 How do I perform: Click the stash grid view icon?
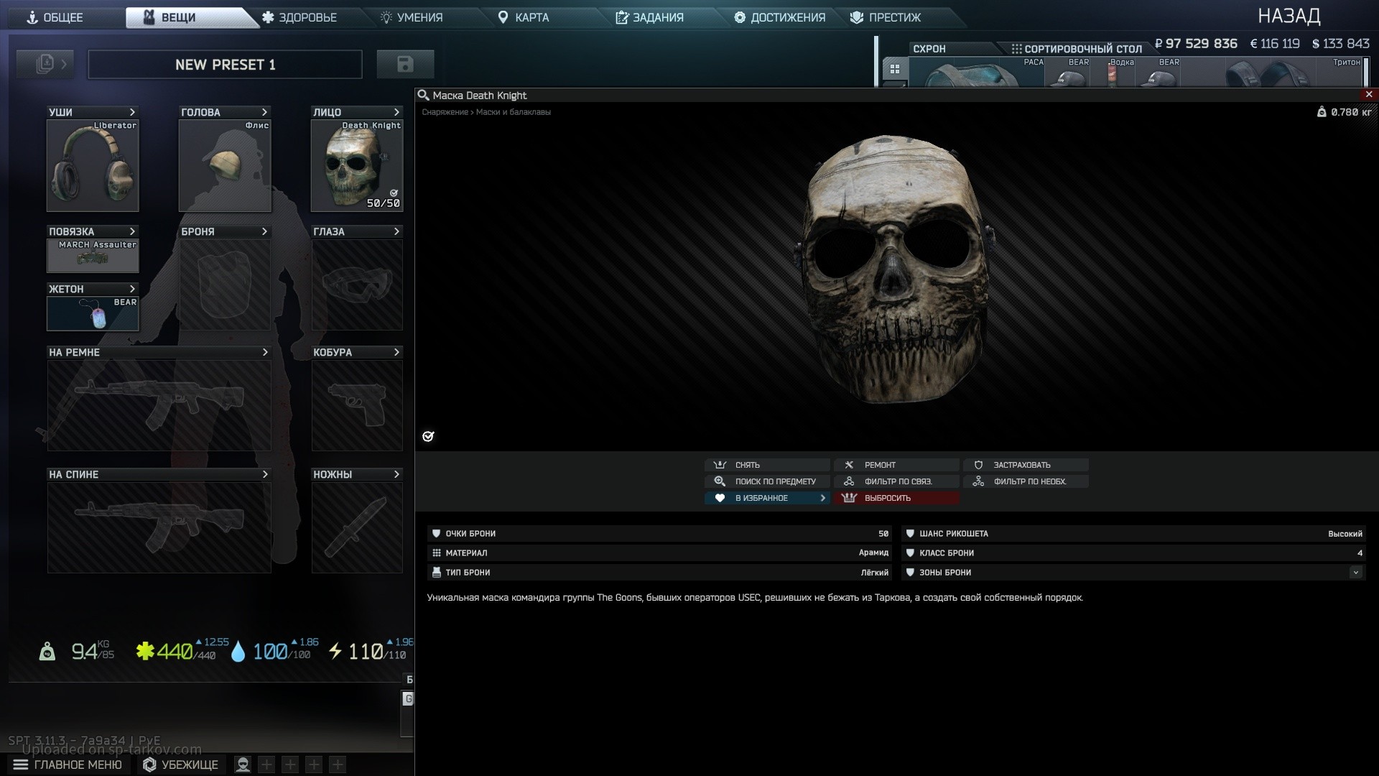pyautogui.click(x=895, y=69)
